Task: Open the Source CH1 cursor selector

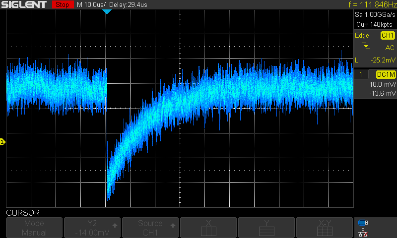Action: point(150,228)
